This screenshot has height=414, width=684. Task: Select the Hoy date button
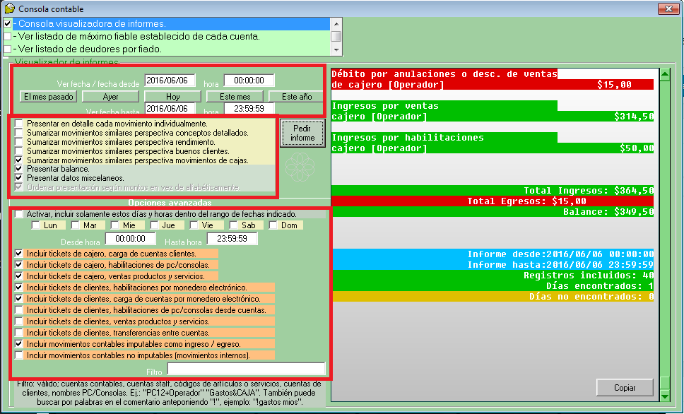click(172, 96)
